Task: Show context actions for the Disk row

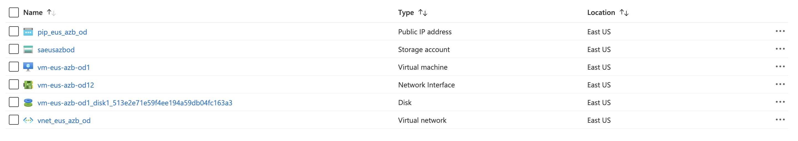Action: (x=780, y=102)
